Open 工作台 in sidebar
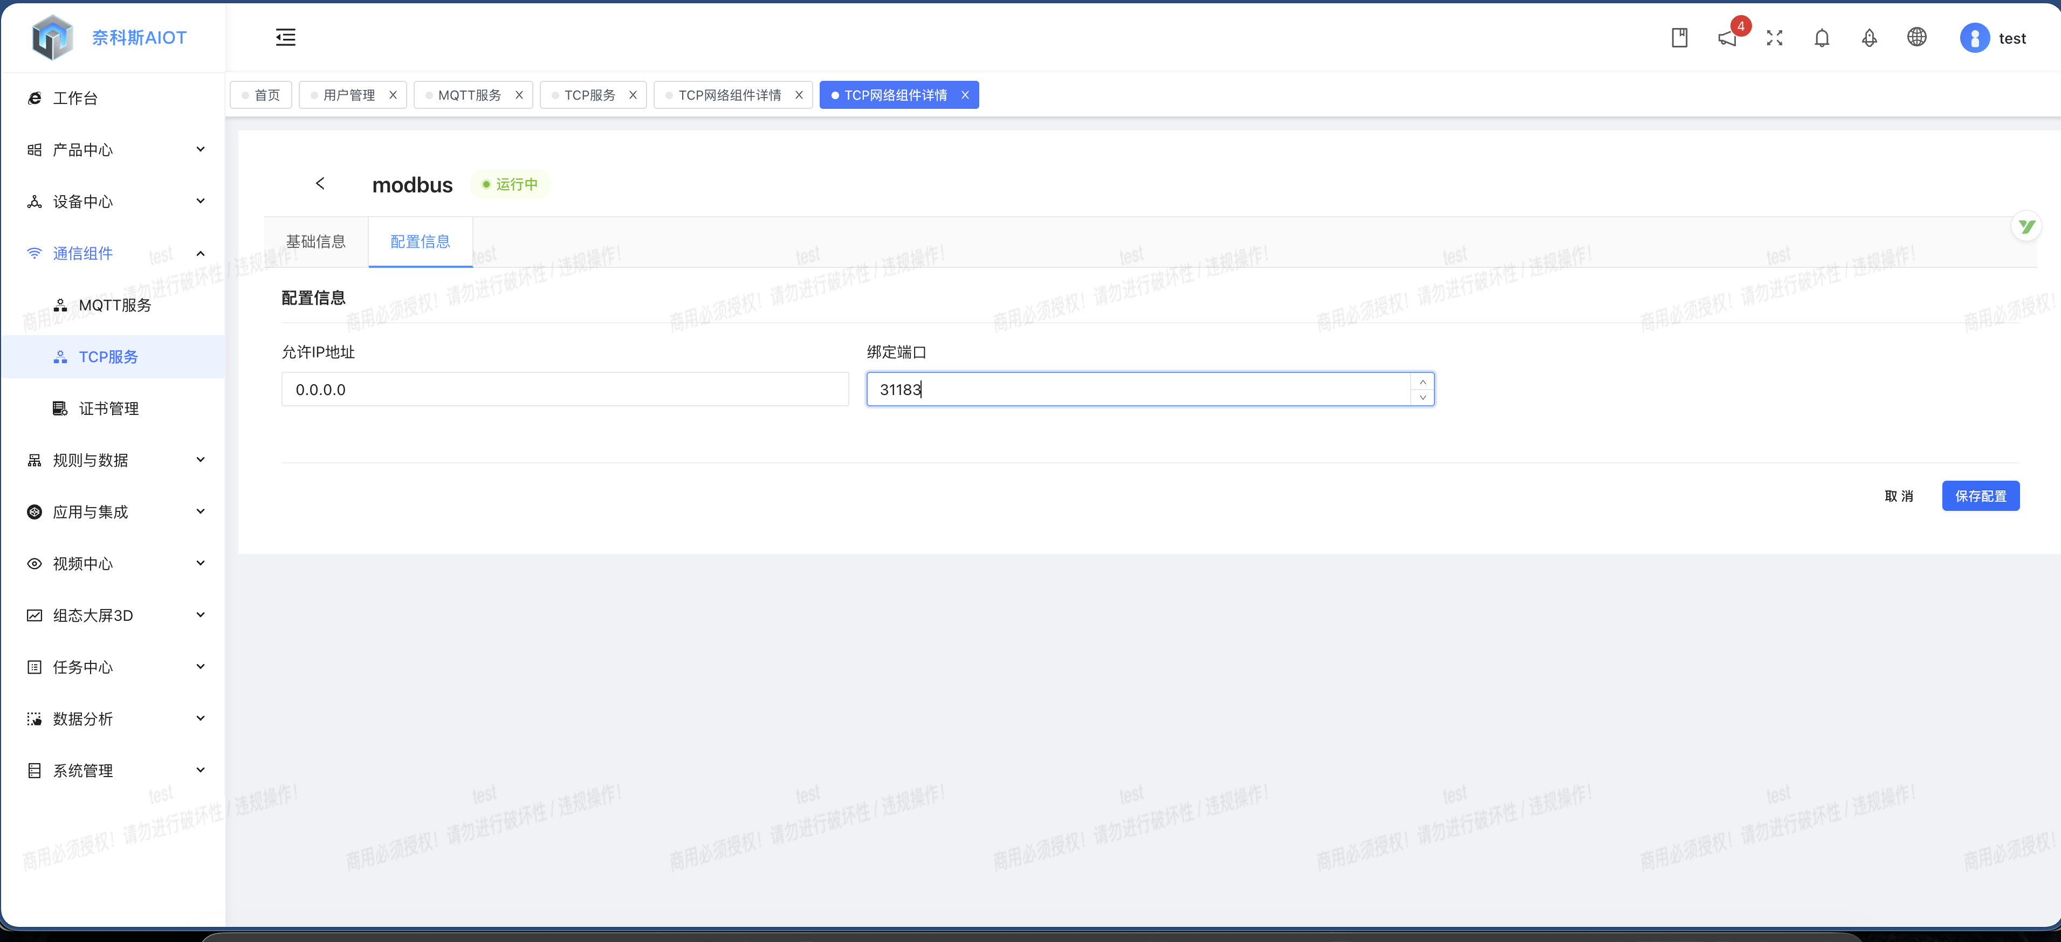The height and width of the screenshot is (942, 2061). 113,99
